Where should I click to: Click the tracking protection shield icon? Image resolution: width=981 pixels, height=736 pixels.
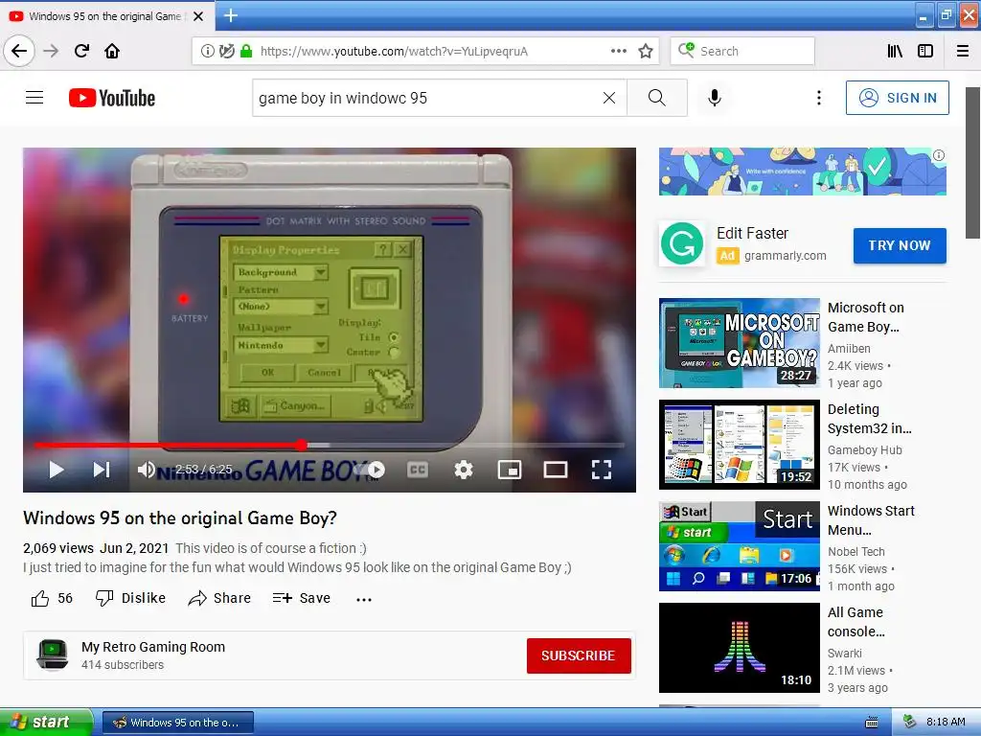(226, 51)
